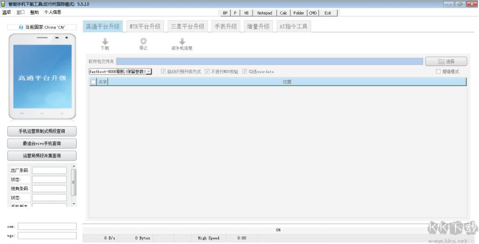Image resolution: width=479 pixels, height=244 pixels.
Task: Click the P toolbar button
Action: click(x=235, y=13)
